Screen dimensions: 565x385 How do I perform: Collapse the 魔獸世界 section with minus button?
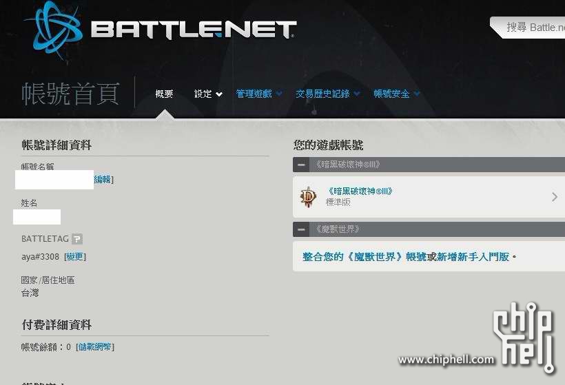pyautogui.click(x=301, y=229)
